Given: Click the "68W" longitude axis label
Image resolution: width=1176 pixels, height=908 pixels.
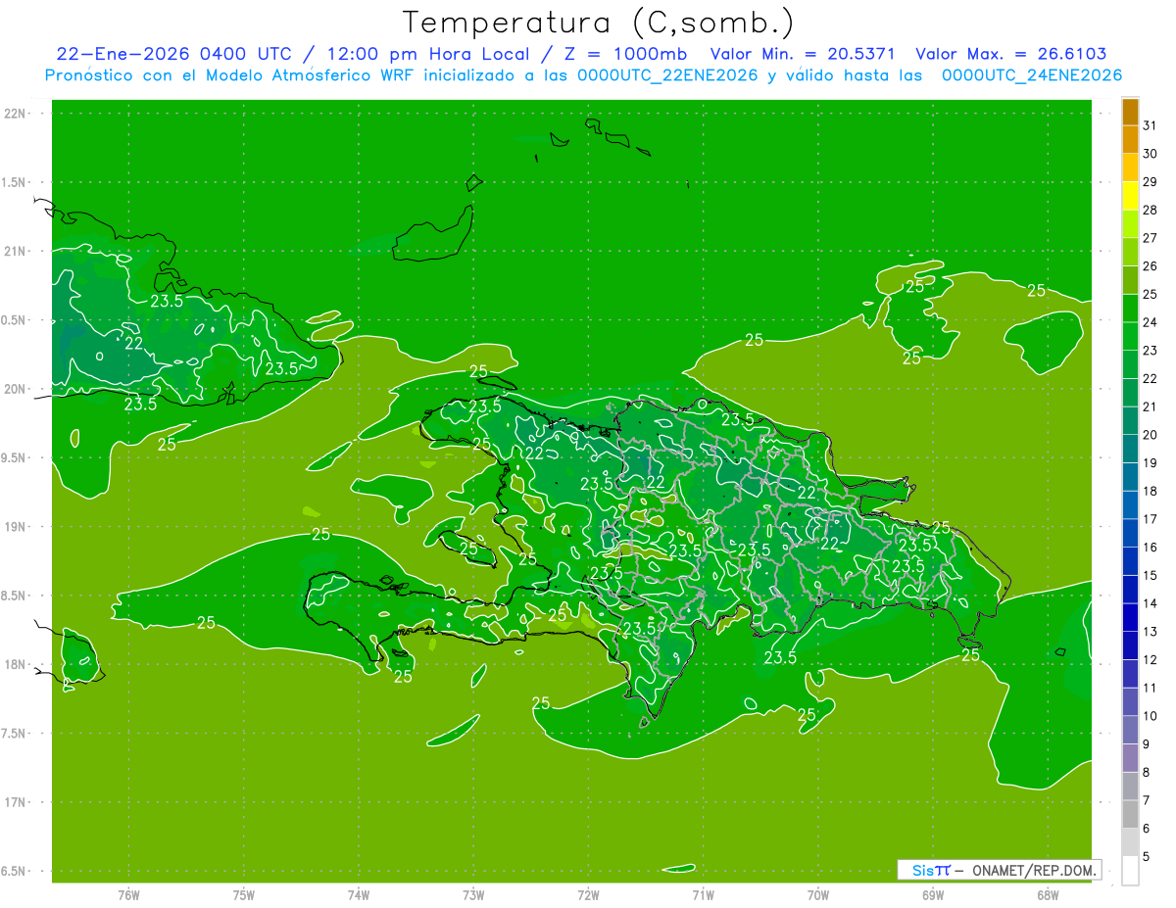Looking at the screenshot, I should [1048, 895].
